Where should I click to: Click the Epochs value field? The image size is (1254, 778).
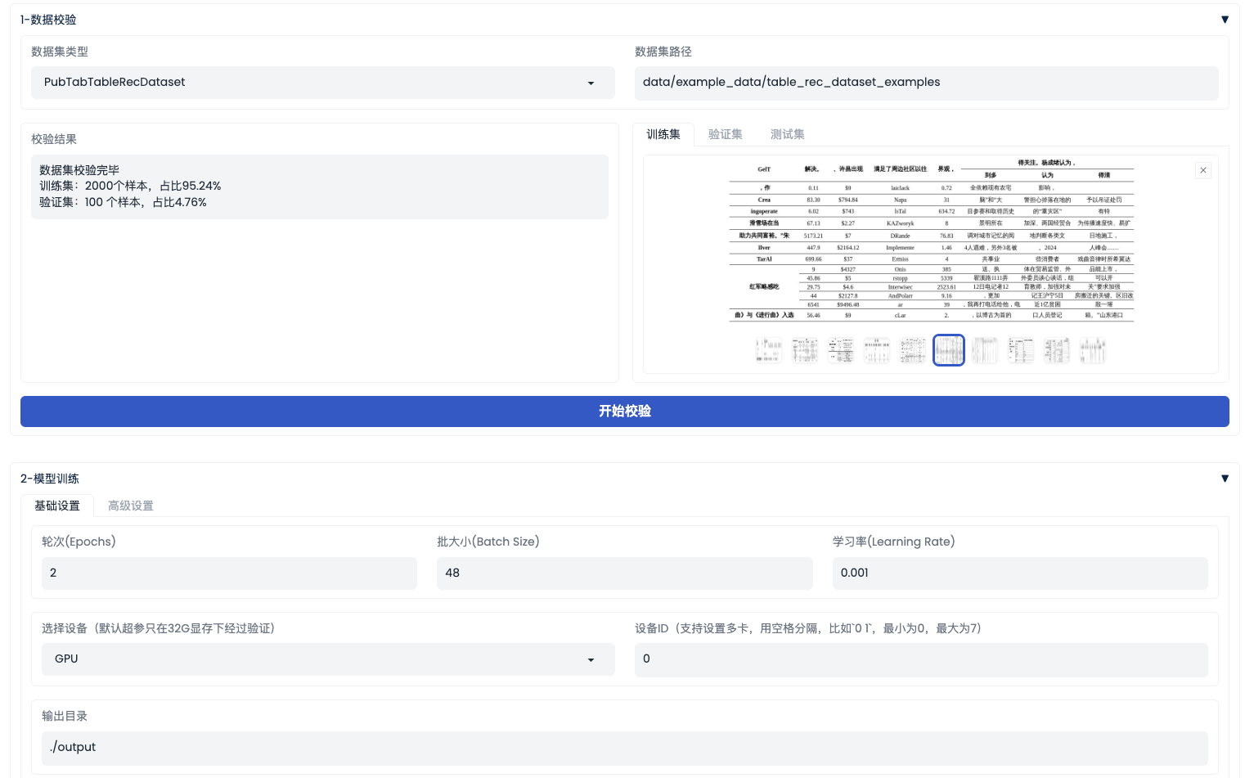(229, 573)
